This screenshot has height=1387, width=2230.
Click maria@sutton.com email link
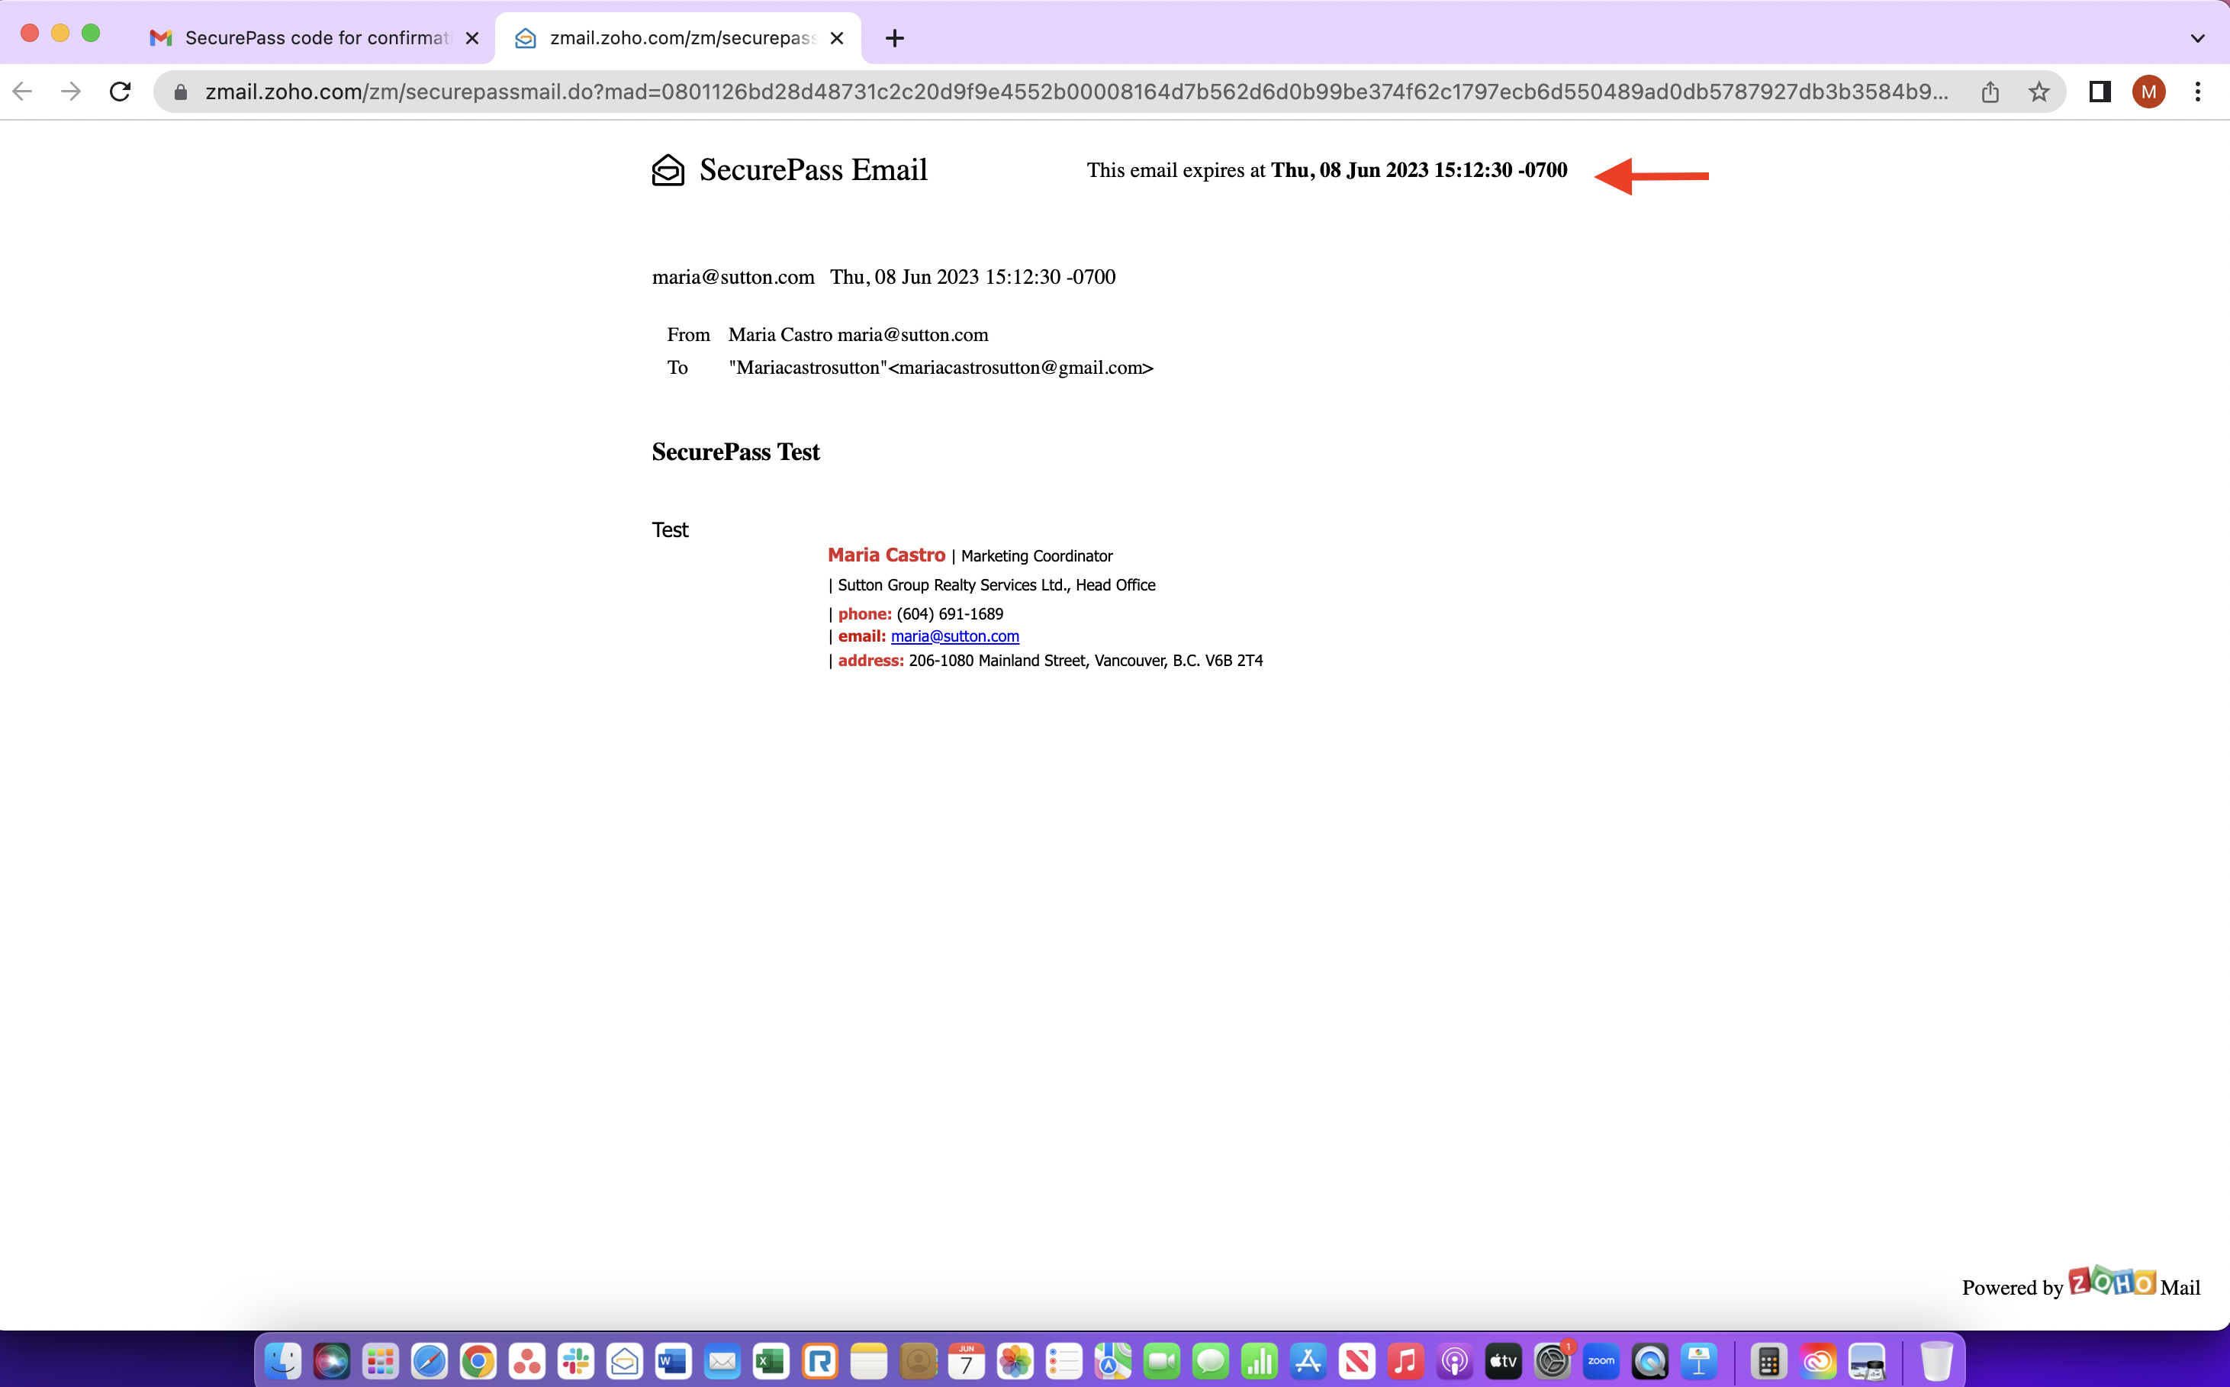(x=954, y=636)
